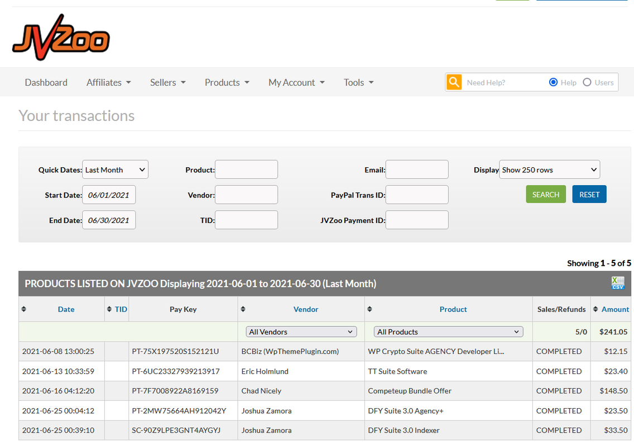Screen dimensions: 634x446
Task: Click the PayPal Trans ID input
Action: coord(417,195)
